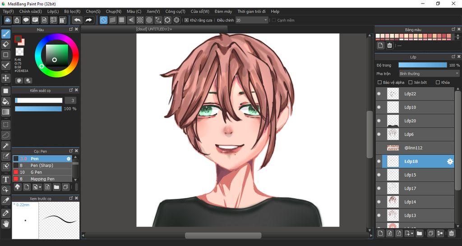Choose the curve snap guide
Viewport: 462px width, 246px height.
(x=158, y=20)
